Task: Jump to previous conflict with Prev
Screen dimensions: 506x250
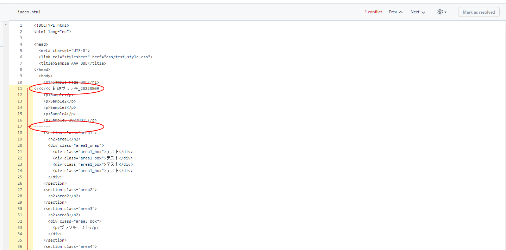Action: (395, 12)
